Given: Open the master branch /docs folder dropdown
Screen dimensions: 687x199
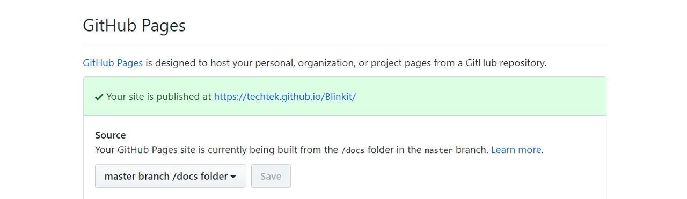Looking at the screenshot, I should [x=170, y=176].
